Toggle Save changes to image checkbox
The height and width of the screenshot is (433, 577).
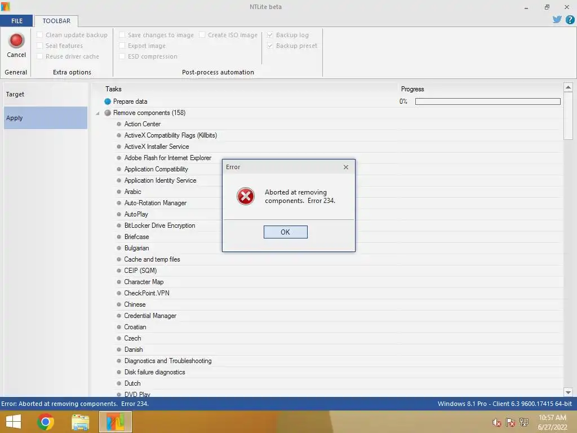click(122, 35)
